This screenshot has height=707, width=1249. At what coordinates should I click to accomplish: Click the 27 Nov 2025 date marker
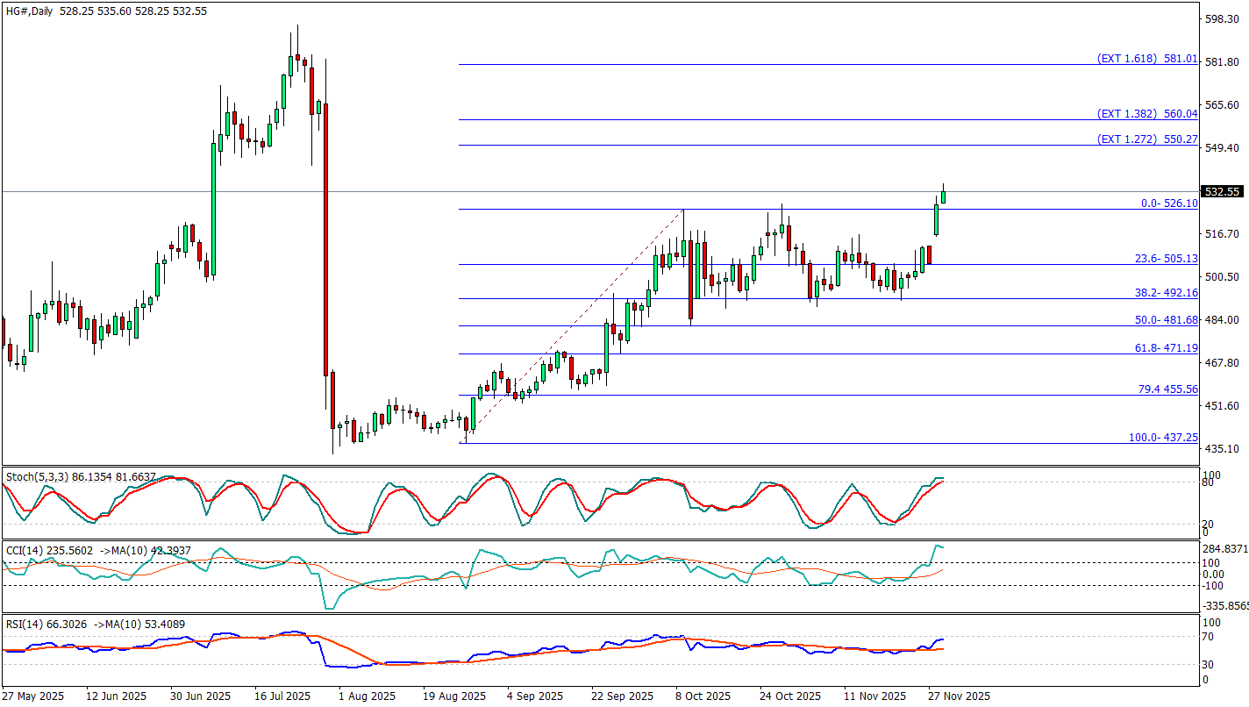959,696
